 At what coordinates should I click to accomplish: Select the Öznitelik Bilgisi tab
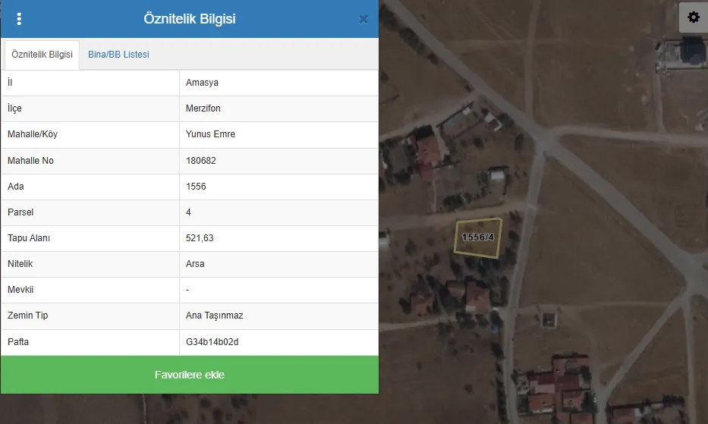point(42,55)
